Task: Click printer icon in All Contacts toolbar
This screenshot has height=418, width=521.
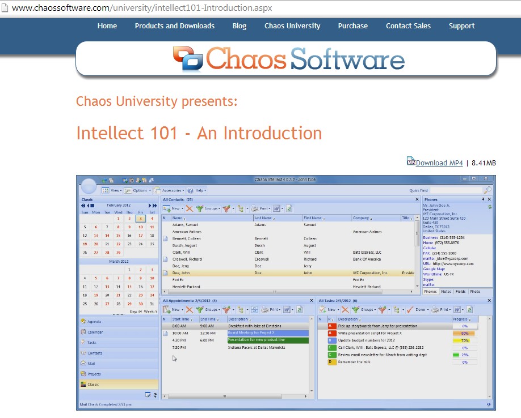Action: point(254,208)
